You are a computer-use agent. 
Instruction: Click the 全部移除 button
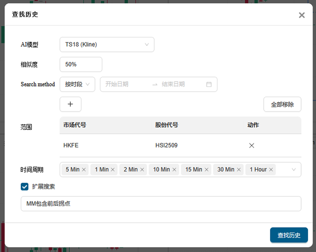click(x=282, y=104)
